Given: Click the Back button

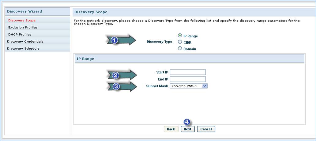Looking at the screenshot, I should [171, 129].
